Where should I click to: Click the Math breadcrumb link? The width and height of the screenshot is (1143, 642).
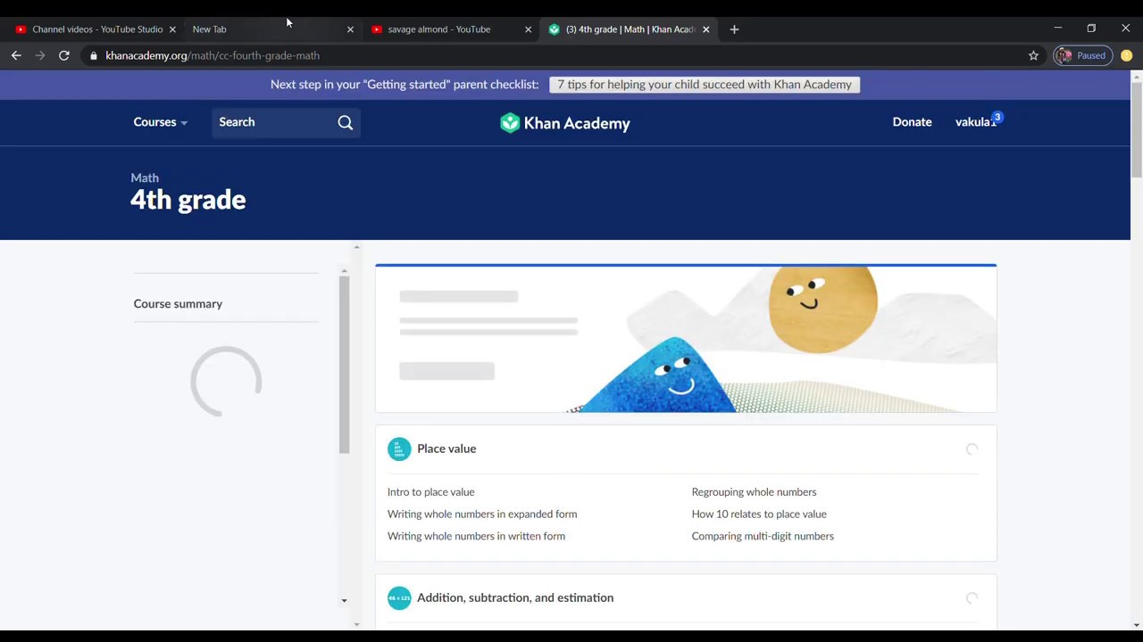tap(145, 177)
